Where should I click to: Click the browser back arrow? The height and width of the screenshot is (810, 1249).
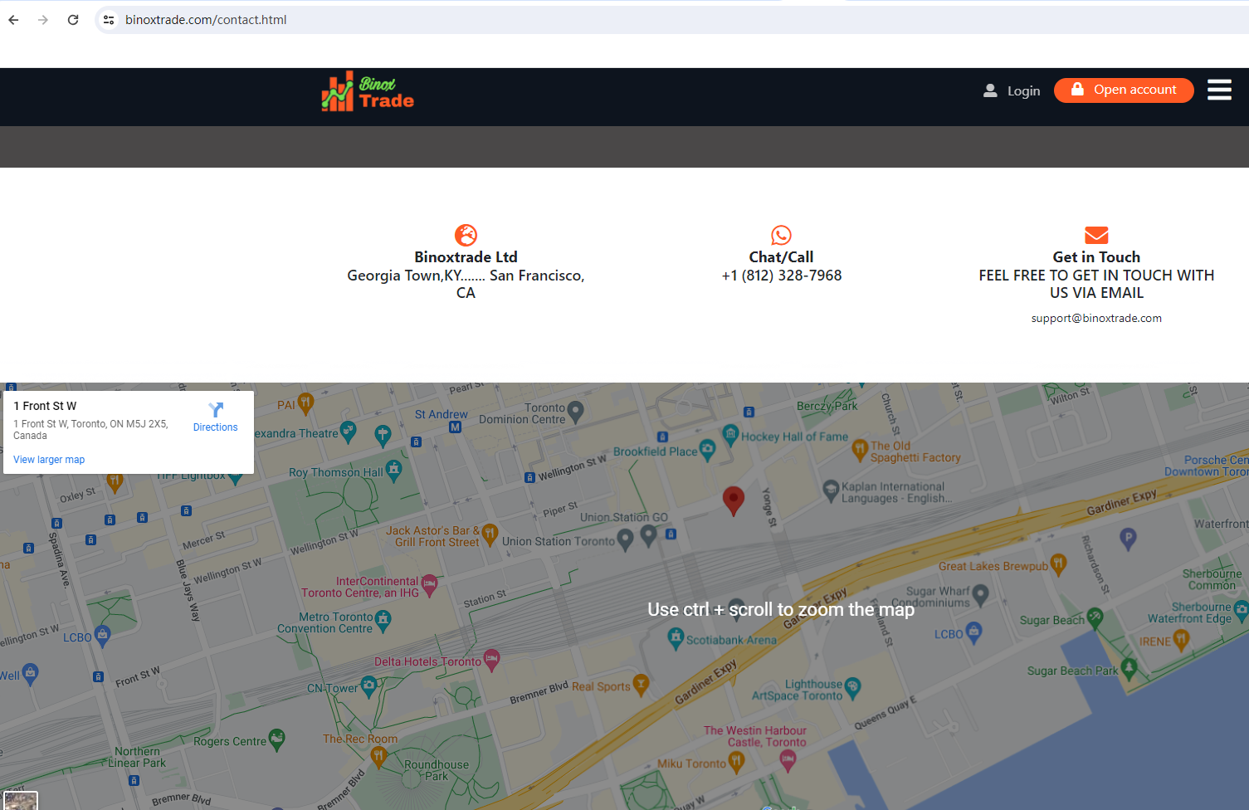point(14,20)
